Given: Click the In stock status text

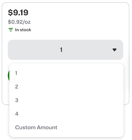Looking at the screenshot, I should point(23,30).
